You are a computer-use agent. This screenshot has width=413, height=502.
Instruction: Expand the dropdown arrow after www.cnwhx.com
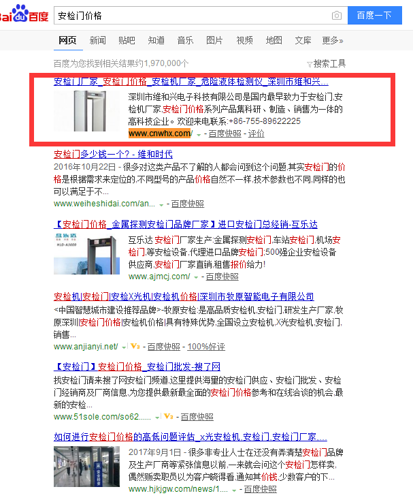click(x=199, y=135)
